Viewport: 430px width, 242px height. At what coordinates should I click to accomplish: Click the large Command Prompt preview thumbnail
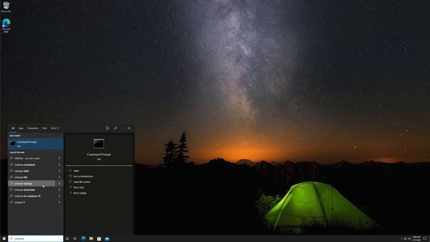click(99, 144)
